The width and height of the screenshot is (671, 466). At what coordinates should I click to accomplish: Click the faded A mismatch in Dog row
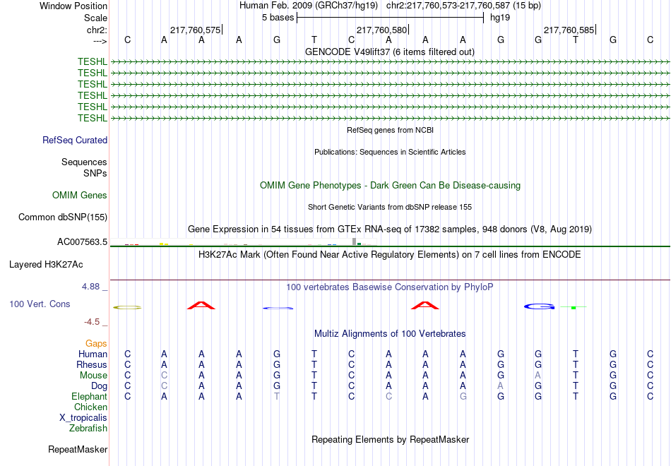tap(500, 386)
